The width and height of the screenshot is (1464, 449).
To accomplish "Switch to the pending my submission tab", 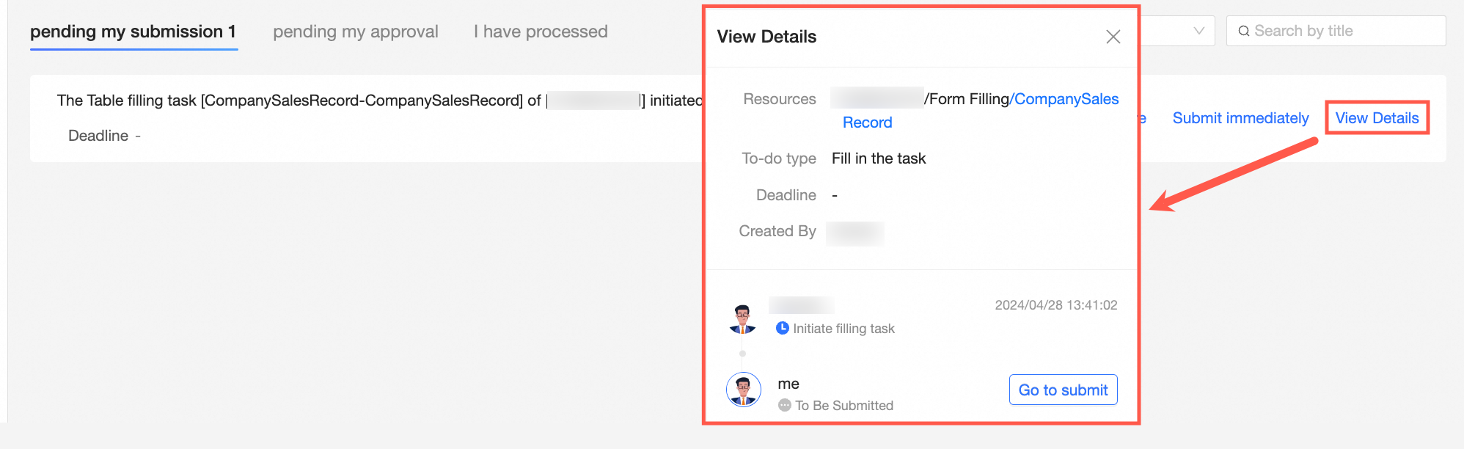I will (x=133, y=32).
